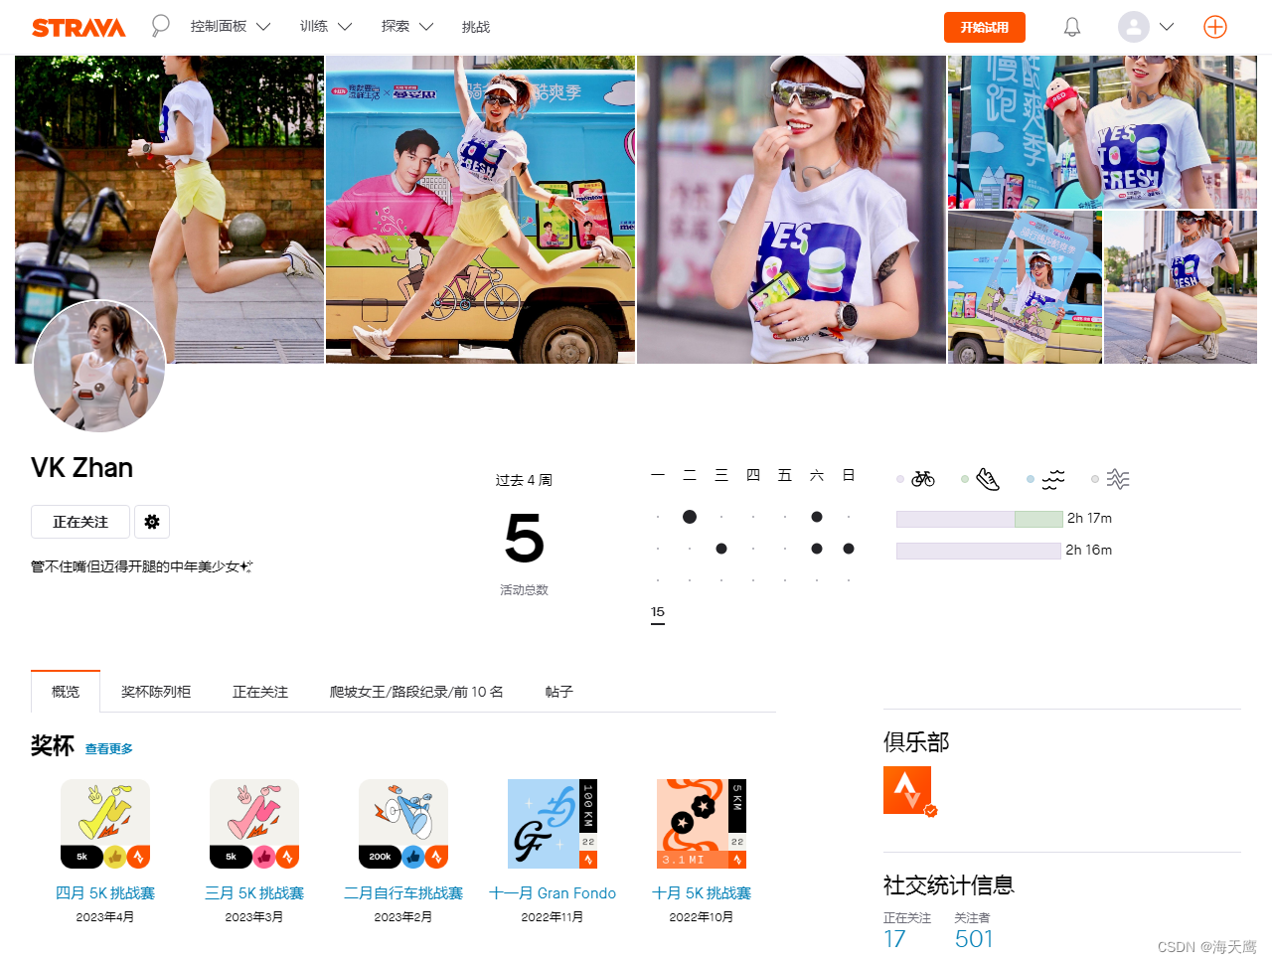Image resolution: width=1272 pixels, height=963 pixels.
Task: Click the 2h 17m activity progress bar
Action: coord(979,518)
